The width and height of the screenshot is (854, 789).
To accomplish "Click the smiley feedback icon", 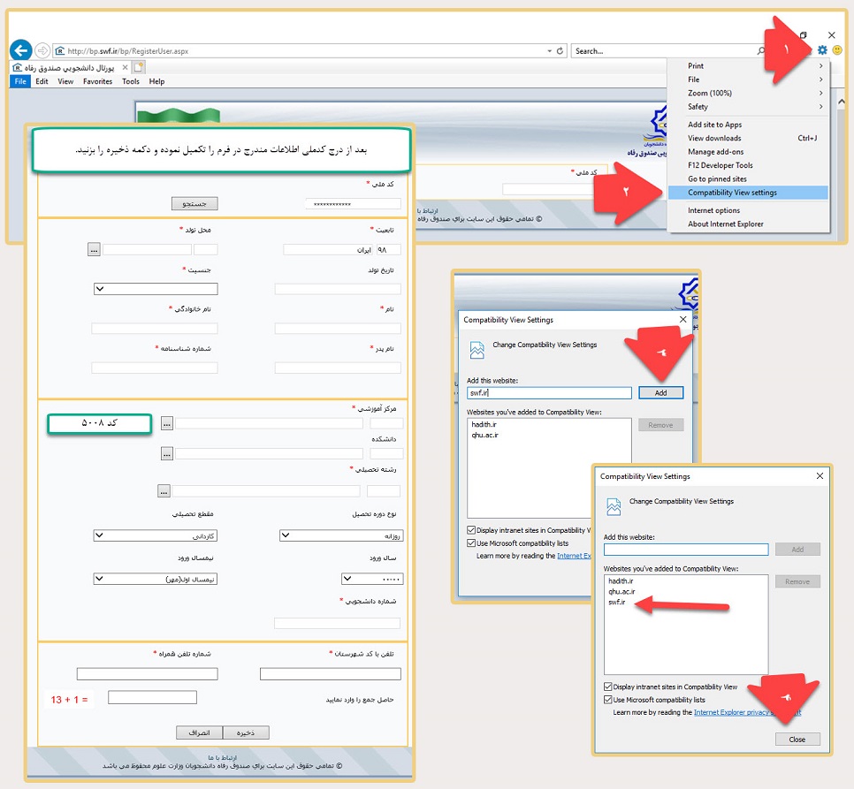I will pos(837,50).
